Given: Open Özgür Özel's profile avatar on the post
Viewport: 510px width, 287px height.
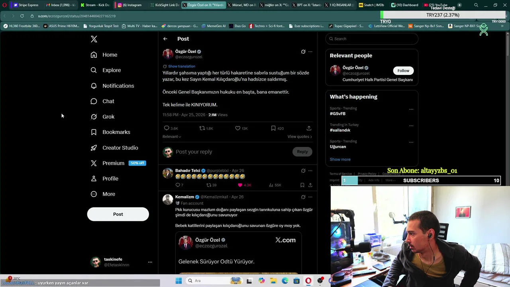Looking at the screenshot, I should pos(168,54).
